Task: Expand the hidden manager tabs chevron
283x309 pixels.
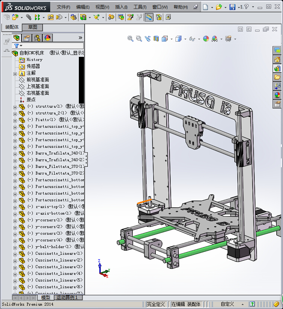Action: [x=80, y=38]
